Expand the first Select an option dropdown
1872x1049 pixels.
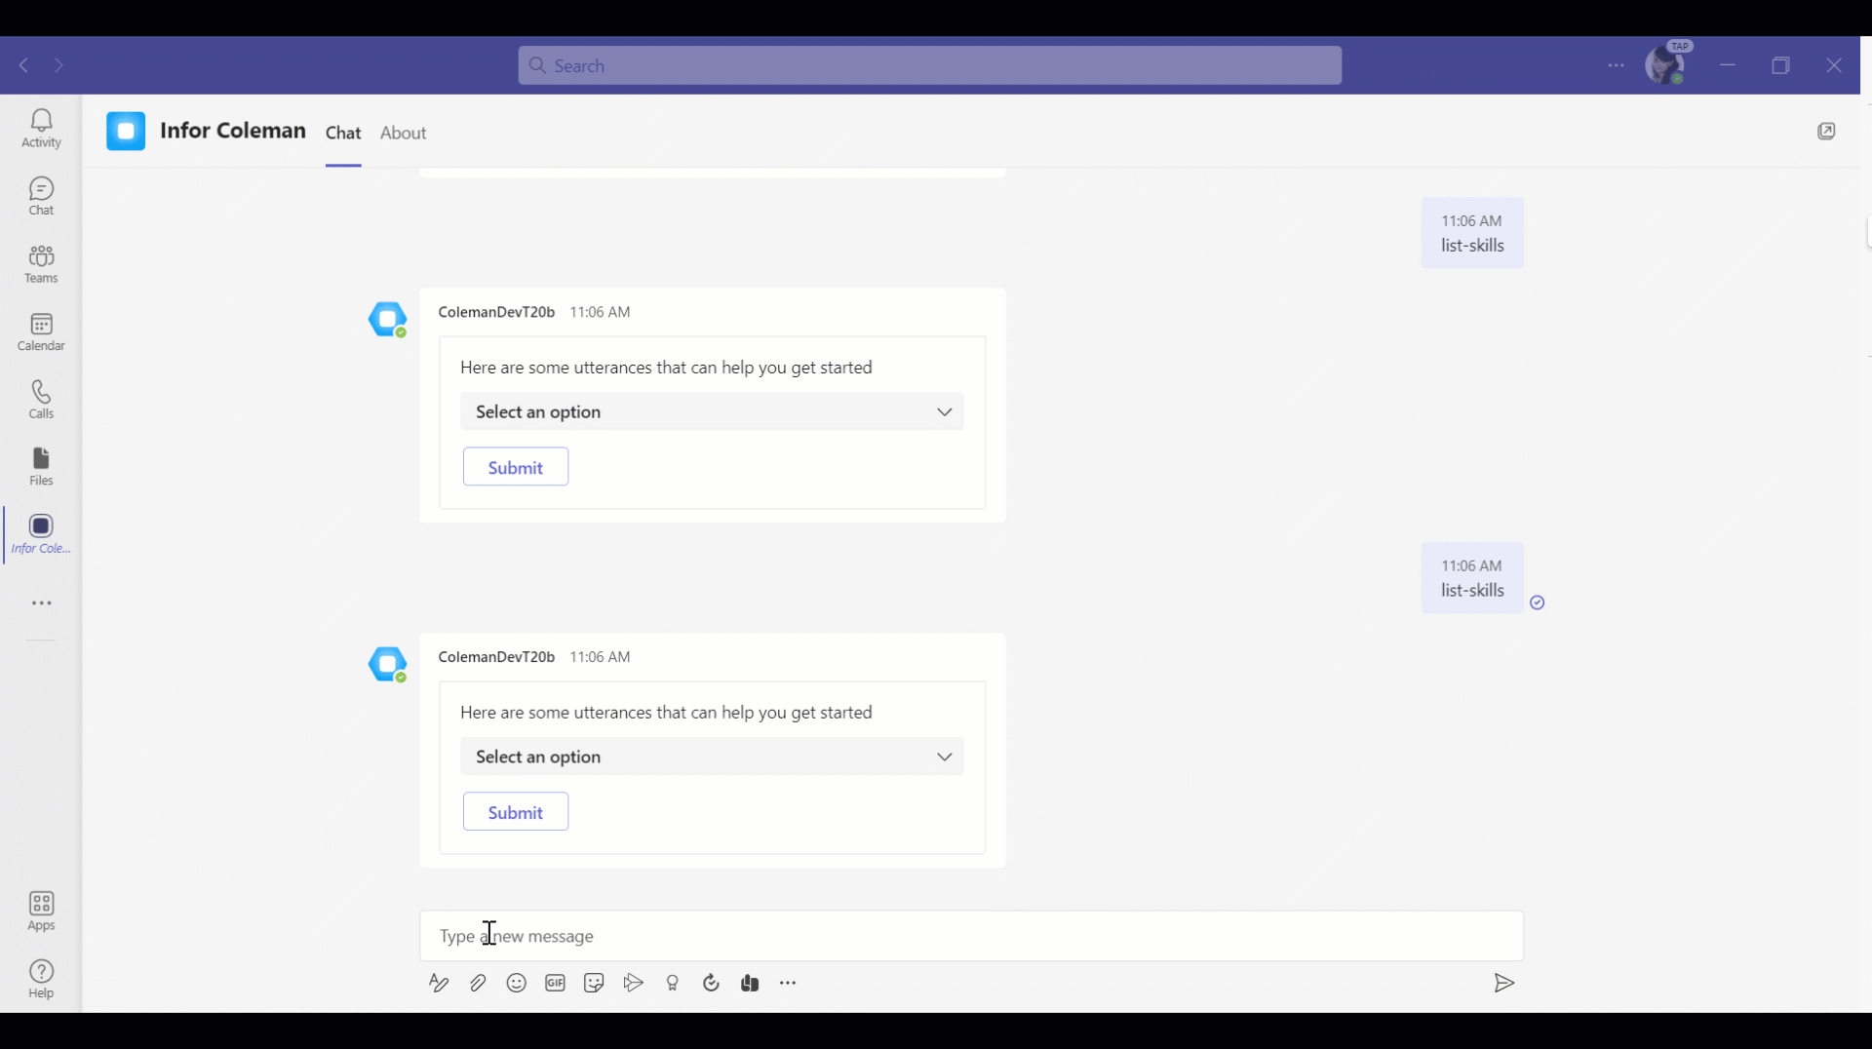pos(712,411)
